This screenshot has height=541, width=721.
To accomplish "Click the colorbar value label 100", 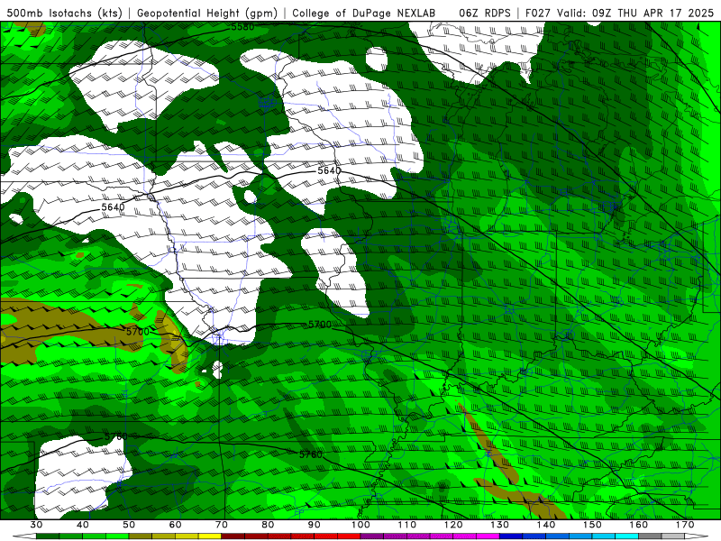I will tap(360, 525).
